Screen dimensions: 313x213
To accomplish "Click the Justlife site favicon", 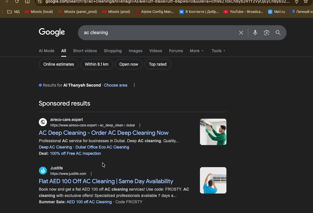I will 43,171.
